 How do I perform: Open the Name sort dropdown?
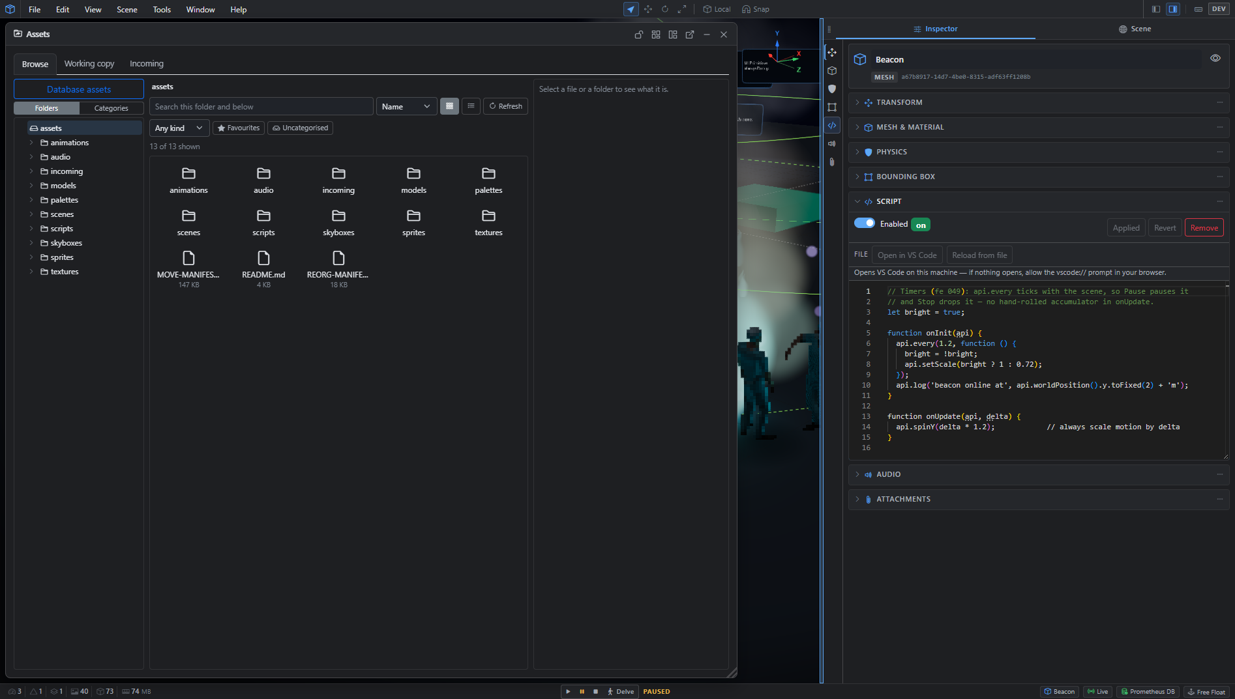coord(406,106)
